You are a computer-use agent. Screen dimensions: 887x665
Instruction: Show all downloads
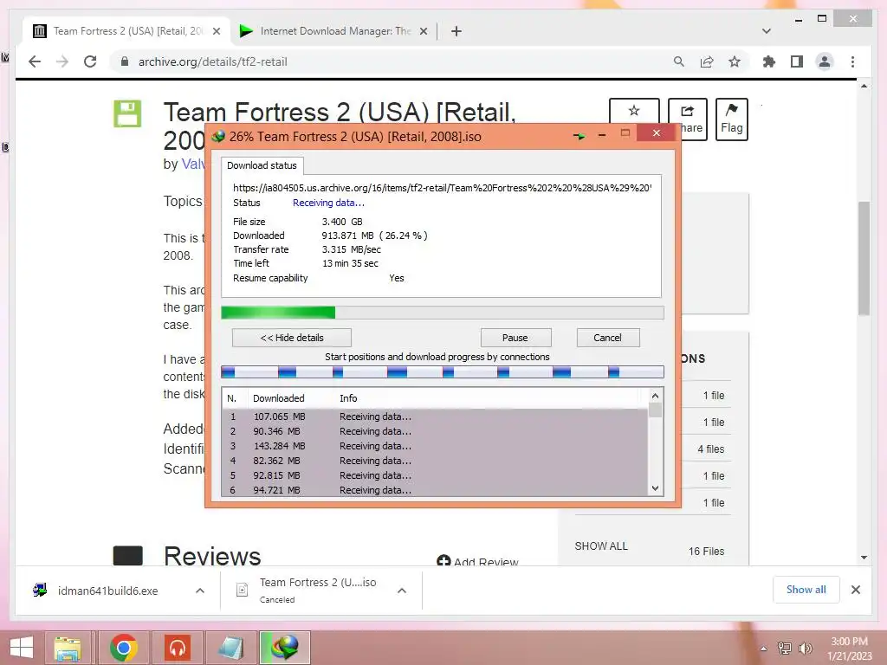click(806, 590)
